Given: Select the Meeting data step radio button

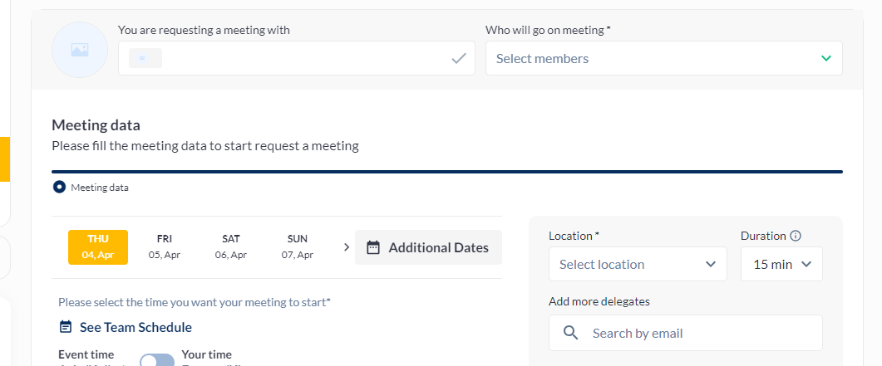Looking at the screenshot, I should pyautogui.click(x=59, y=187).
